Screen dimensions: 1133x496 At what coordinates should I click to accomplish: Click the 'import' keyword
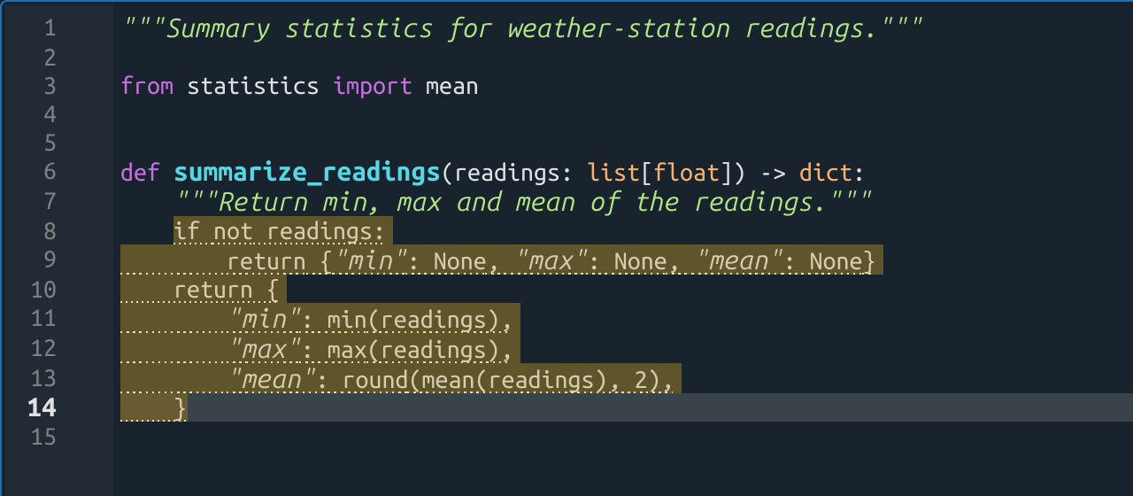[x=373, y=86]
